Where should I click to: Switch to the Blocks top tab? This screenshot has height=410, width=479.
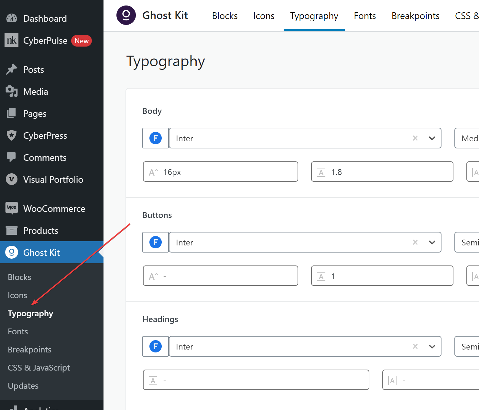(x=225, y=16)
